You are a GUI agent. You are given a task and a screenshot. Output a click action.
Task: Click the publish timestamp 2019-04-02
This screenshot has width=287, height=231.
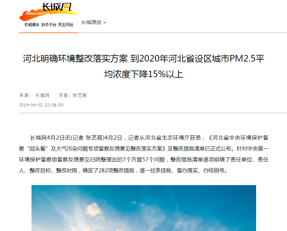[41, 105]
